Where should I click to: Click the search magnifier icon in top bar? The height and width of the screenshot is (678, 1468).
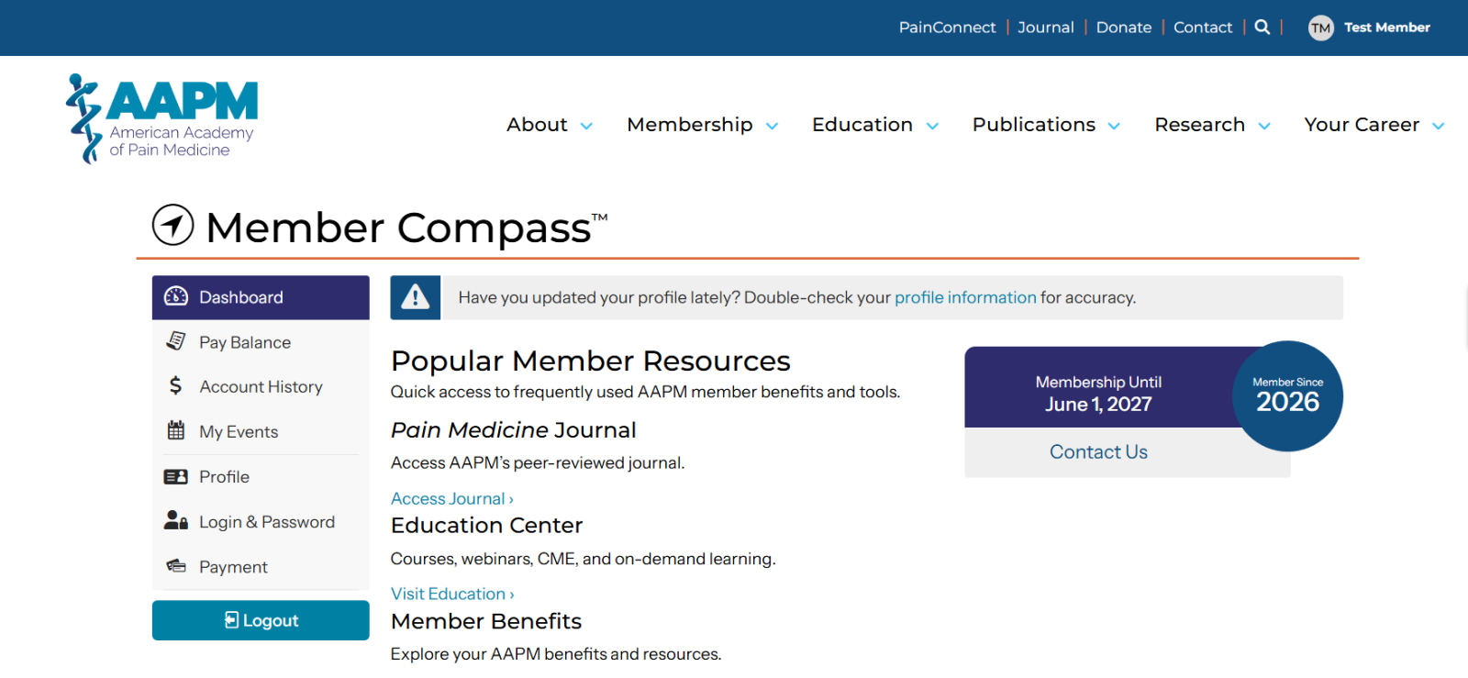pos(1262,27)
